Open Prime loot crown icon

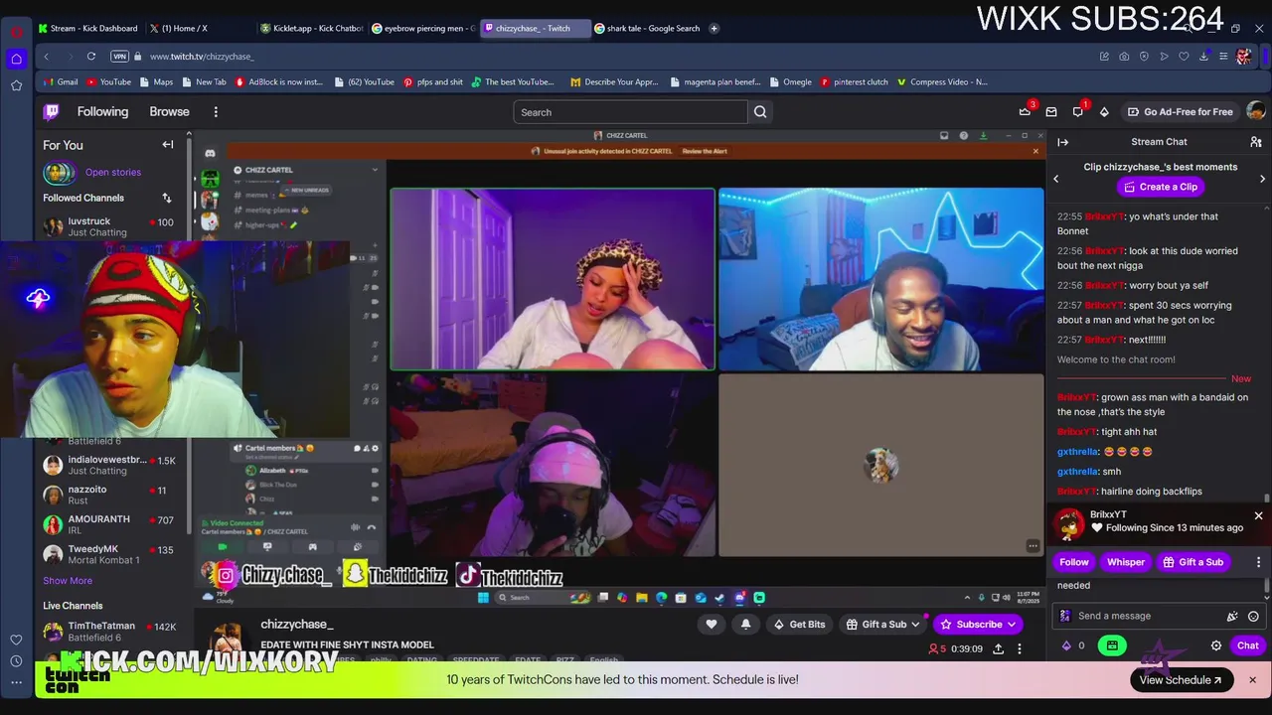[1025, 112]
